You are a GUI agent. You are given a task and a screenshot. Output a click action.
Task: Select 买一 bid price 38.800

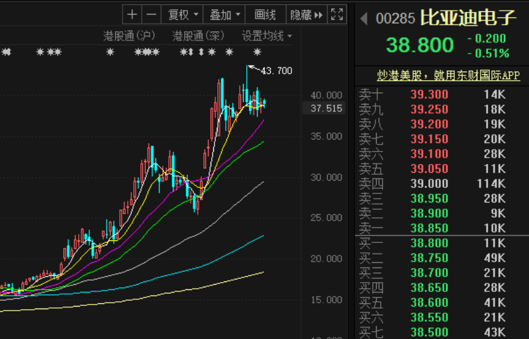[429, 243]
